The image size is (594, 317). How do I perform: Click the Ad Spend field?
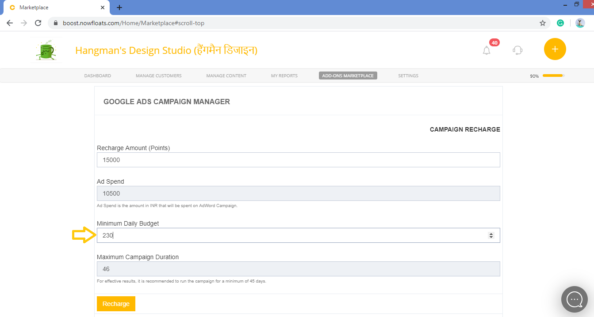[x=299, y=193]
